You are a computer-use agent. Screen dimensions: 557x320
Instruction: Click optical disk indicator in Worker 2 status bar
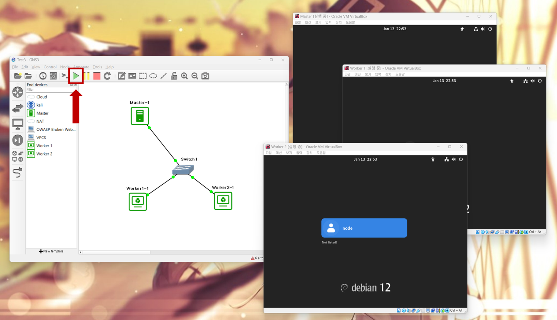404,311
